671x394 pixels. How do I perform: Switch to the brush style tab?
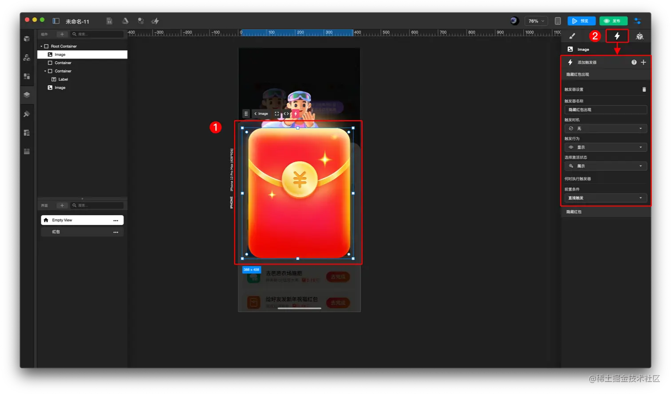[572, 36]
